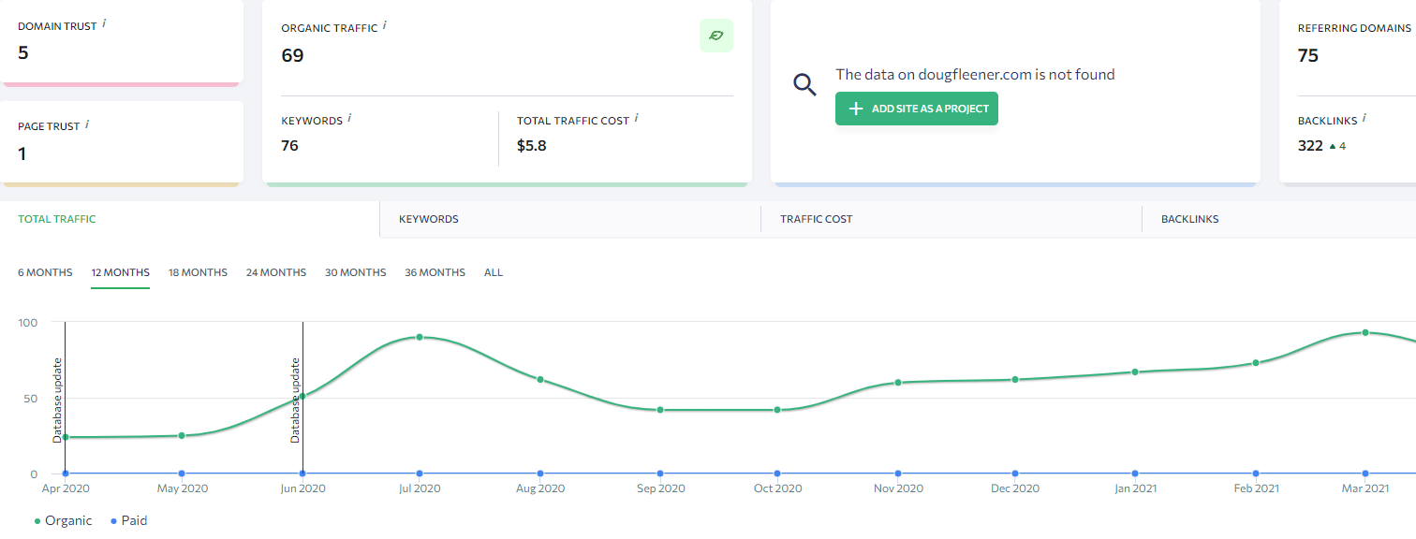This screenshot has height=539, width=1416.
Task: Click the Backlinks value 322
Action: tap(1310, 145)
